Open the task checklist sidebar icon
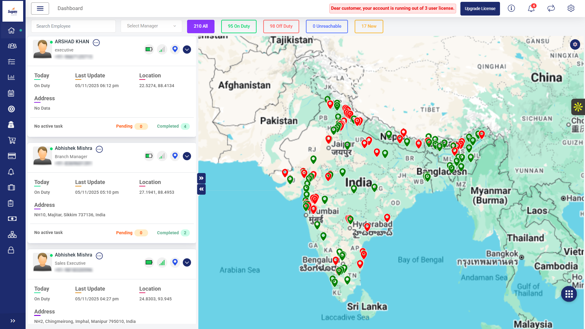Image resolution: width=585 pixels, height=329 pixels. [x=11, y=62]
